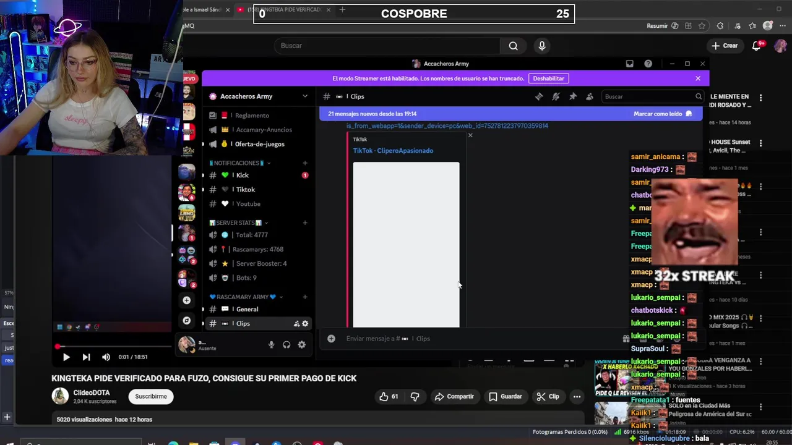Deafen Discord headphones toggle
The height and width of the screenshot is (445, 792).
286,345
